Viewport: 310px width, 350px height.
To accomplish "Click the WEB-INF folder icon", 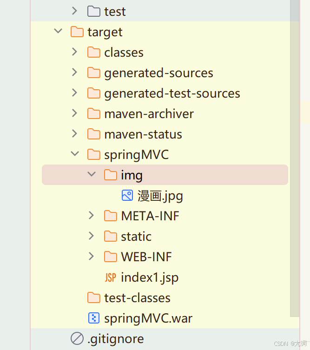I will click(111, 257).
